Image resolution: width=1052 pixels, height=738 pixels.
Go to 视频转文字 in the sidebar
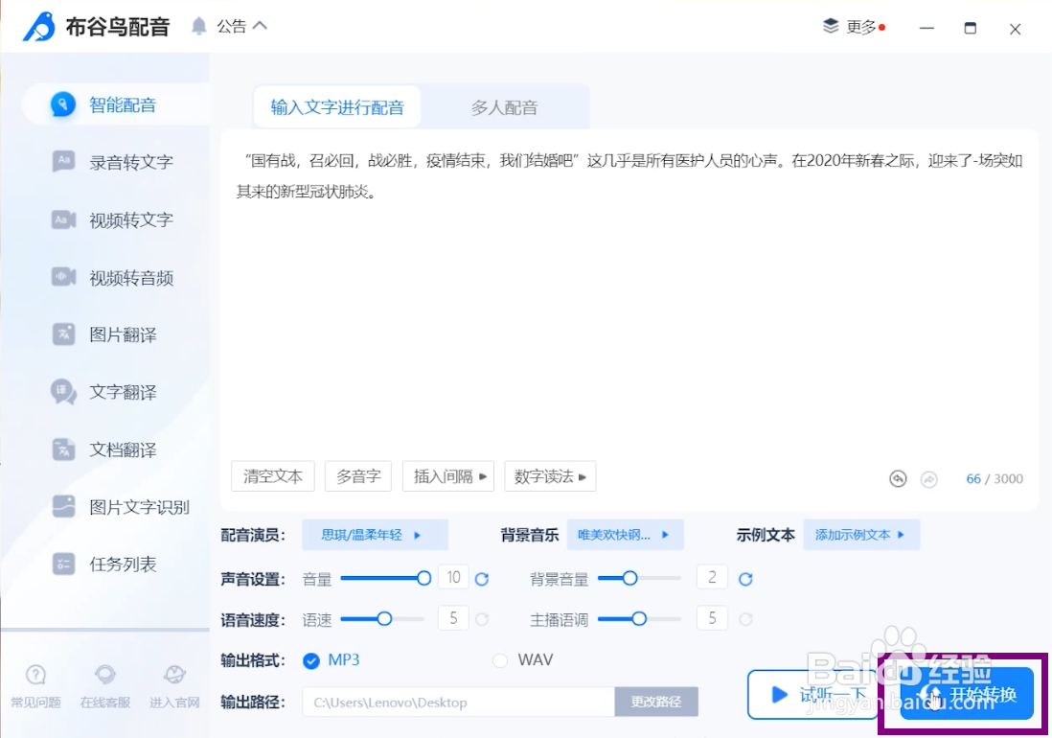(x=131, y=220)
